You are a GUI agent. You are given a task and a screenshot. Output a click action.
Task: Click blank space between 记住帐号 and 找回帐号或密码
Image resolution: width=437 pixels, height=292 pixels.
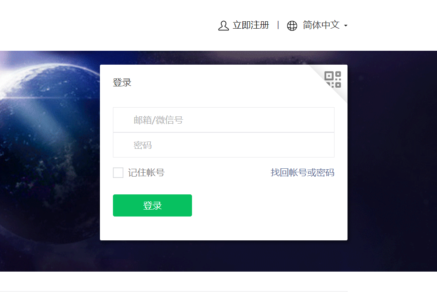tap(217, 173)
